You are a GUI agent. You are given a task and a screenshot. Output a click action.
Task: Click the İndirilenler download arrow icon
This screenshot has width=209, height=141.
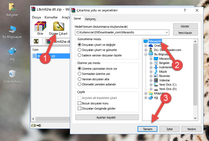pos(156,67)
